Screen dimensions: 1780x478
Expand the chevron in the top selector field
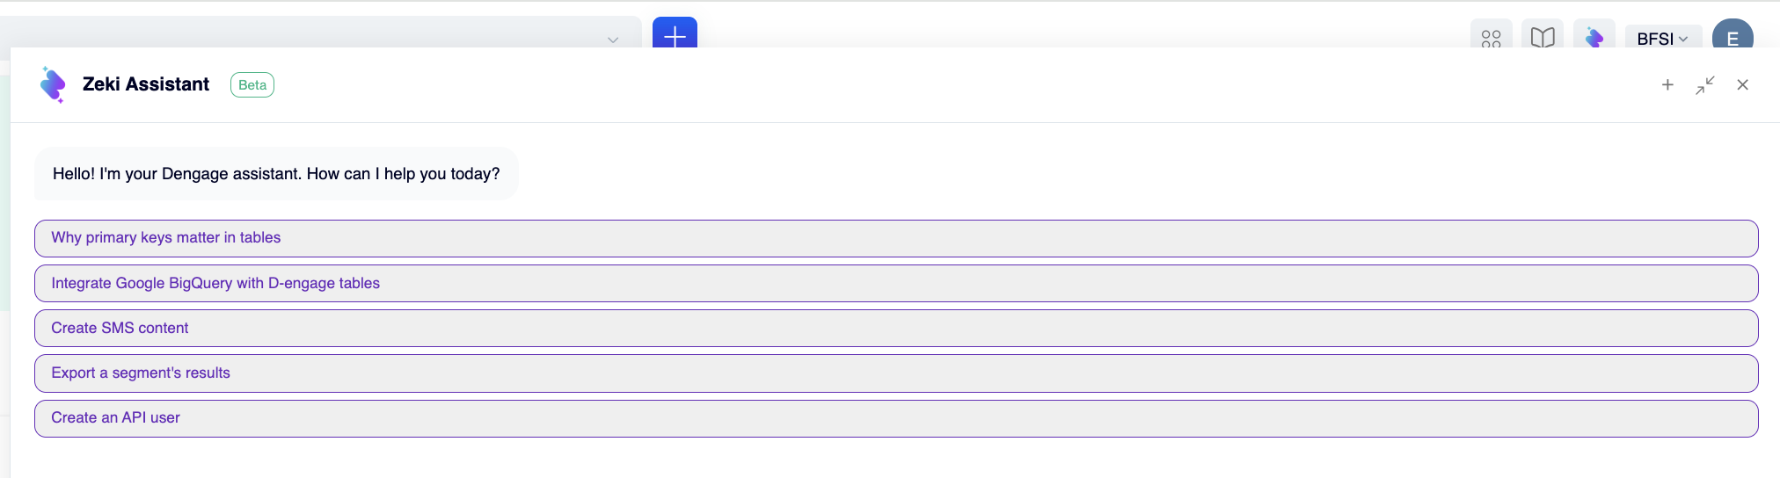point(613,40)
